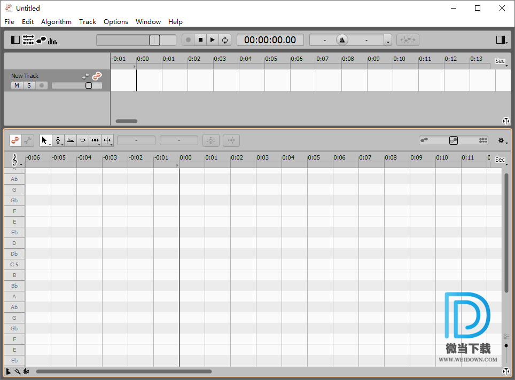515x380 pixels.
Task: Click the C 5 pitch row label
Action: tap(14, 265)
